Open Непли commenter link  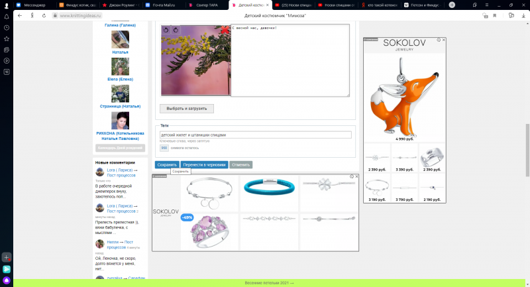pyautogui.click(x=113, y=242)
